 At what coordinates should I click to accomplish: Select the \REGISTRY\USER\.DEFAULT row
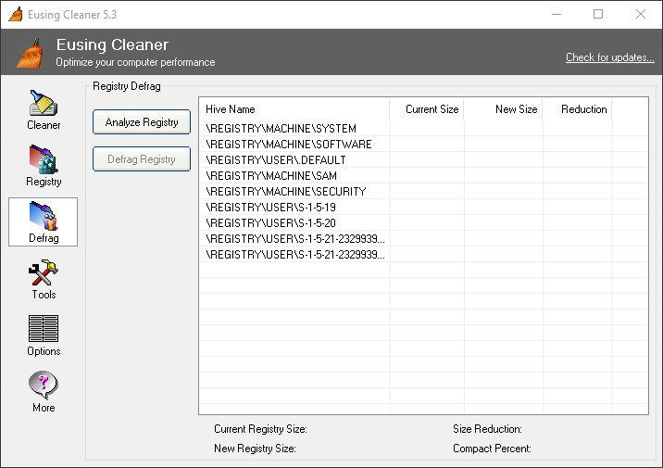point(423,160)
